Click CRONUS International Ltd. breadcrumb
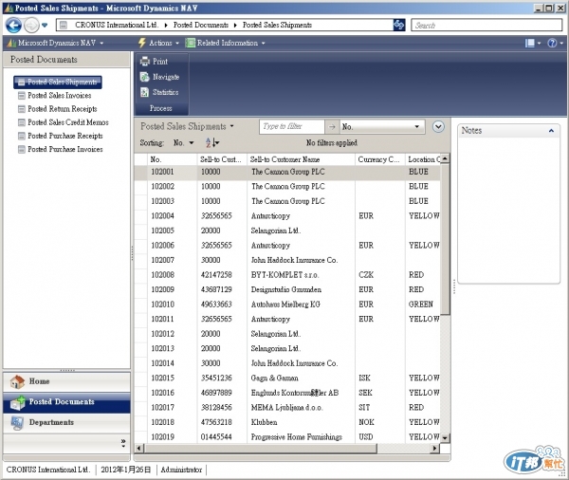 pos(117,25)
